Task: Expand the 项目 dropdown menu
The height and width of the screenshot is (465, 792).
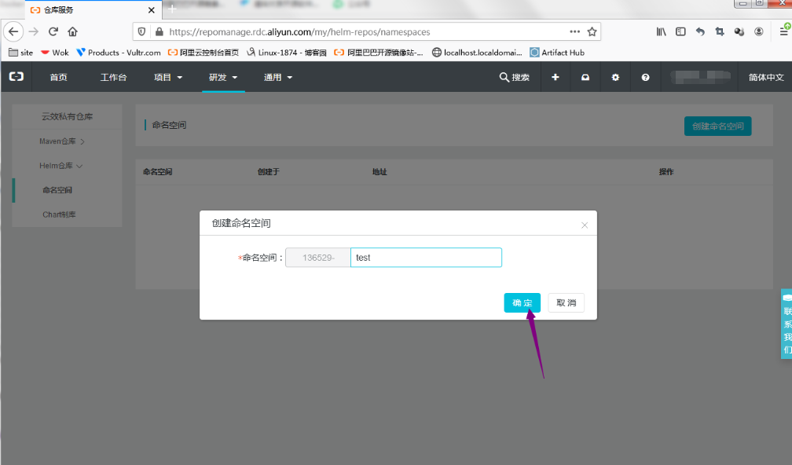Action: point(168,77)
